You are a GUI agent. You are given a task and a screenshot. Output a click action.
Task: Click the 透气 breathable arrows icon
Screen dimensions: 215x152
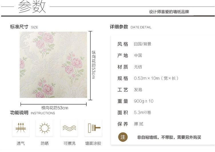(x=21, y=128)
